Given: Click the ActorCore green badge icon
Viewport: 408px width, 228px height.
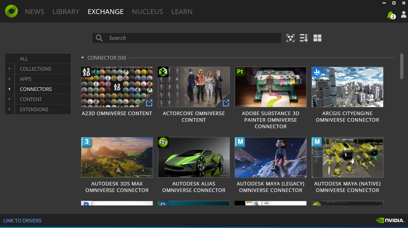Looking at the screenshot, I should [163, 72].
